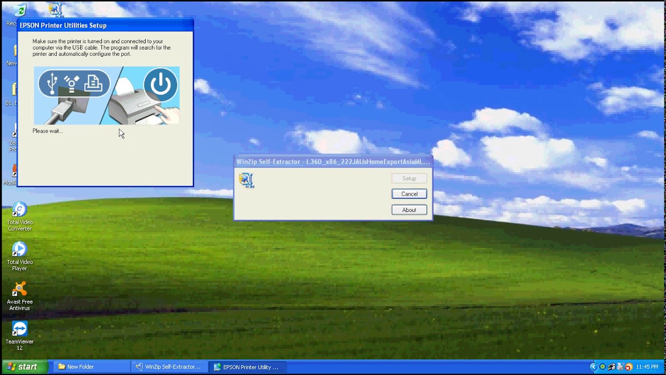This screenshot has height=375, width=666.
Task: Click the greyed-out Setup button
Action: coord(409,178)
